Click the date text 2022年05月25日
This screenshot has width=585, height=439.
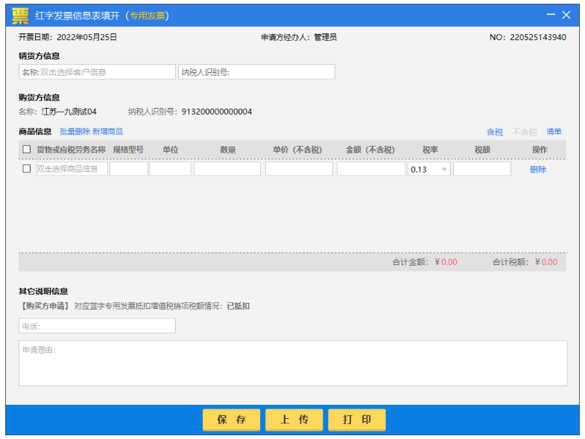click(x=86, y=37)
